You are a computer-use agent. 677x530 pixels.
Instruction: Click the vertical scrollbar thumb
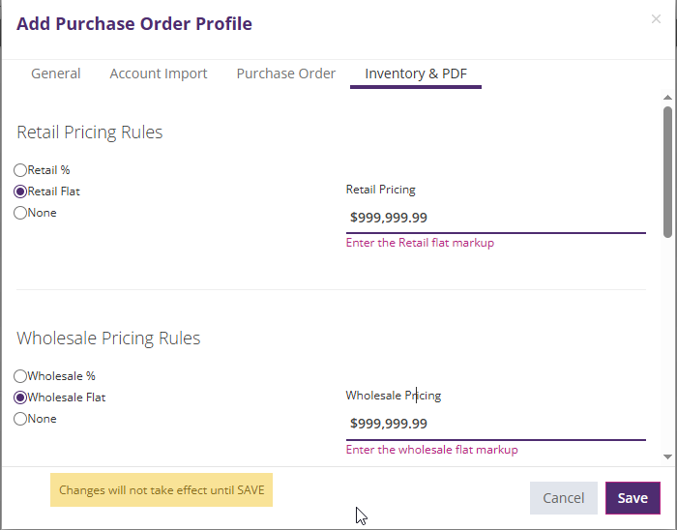pos(667,171)
